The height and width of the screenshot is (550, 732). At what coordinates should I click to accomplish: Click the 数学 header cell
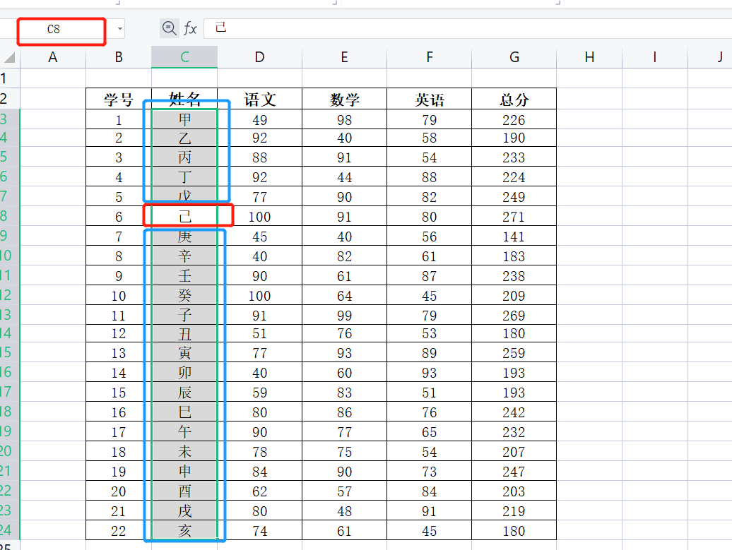click(345, 99)
